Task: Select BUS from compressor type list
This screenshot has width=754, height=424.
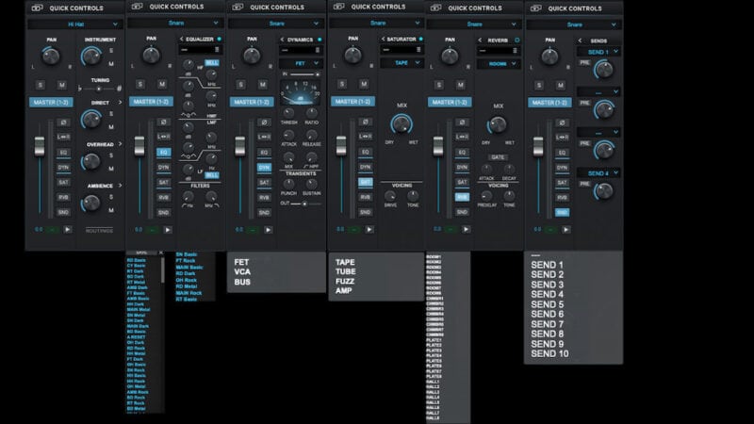Action: click(x=242, y=282)
